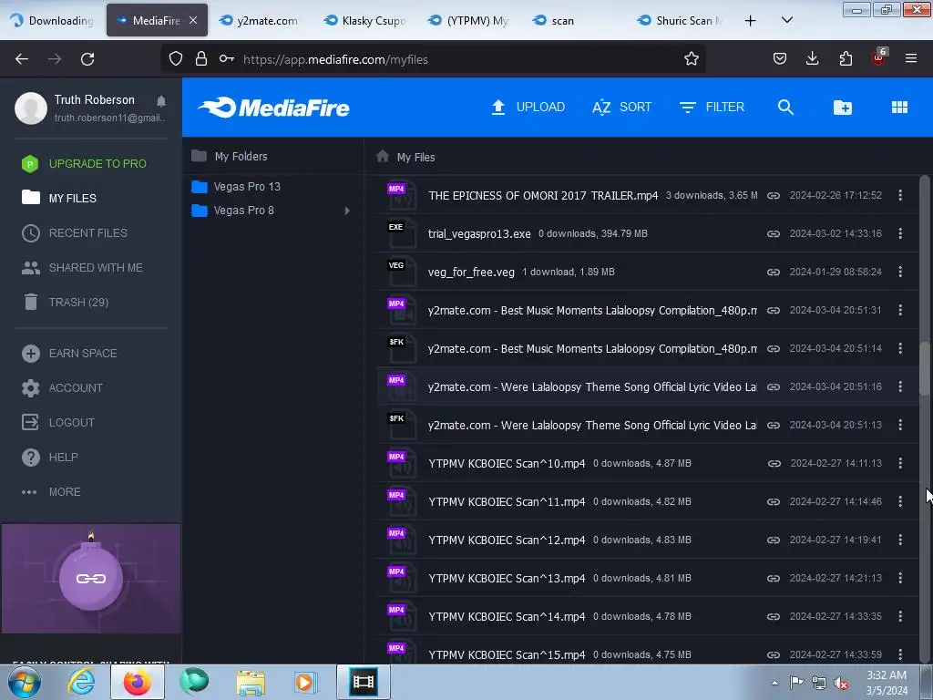
Task: Click Logout in the sidebar
Action: [x=58, y=423]
